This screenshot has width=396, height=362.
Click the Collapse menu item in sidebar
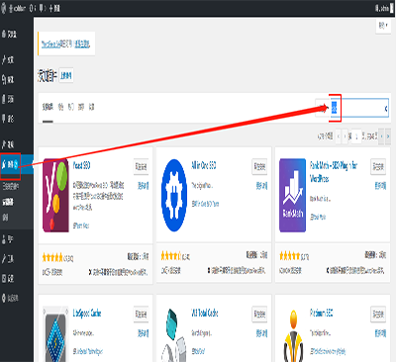point(10,298)
